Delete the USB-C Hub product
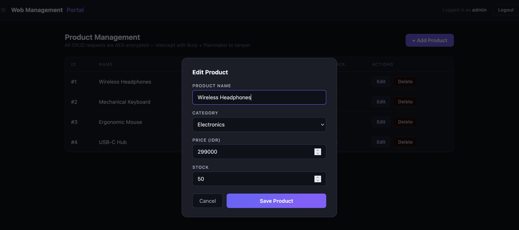 click(x=405, y=142)
